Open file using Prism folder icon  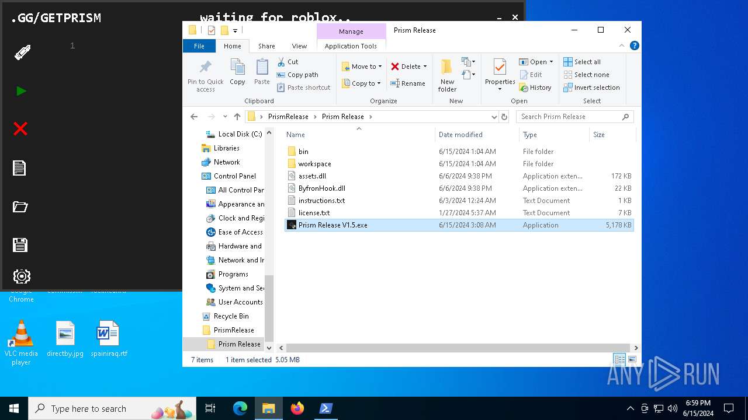pos(20,206)
